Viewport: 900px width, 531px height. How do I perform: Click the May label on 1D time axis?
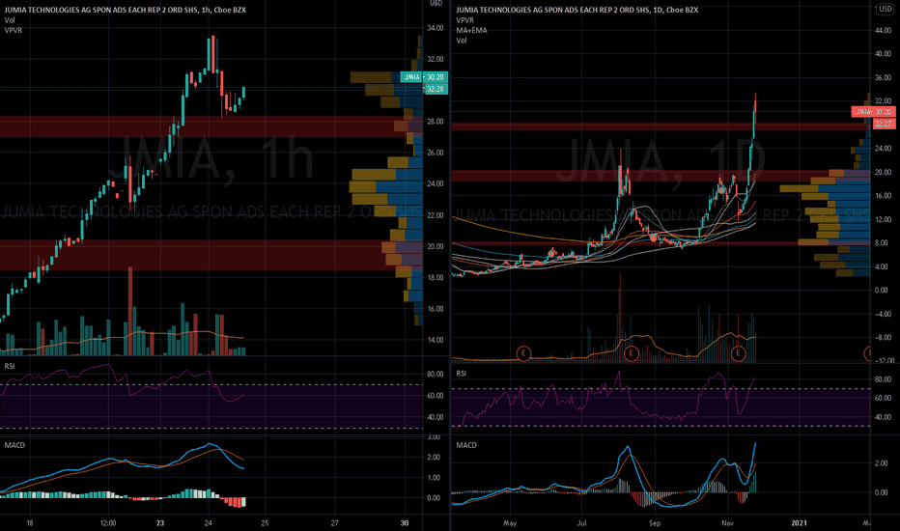510,523
